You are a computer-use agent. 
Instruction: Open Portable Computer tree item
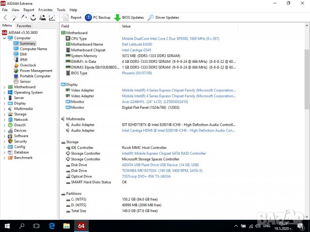32,76
